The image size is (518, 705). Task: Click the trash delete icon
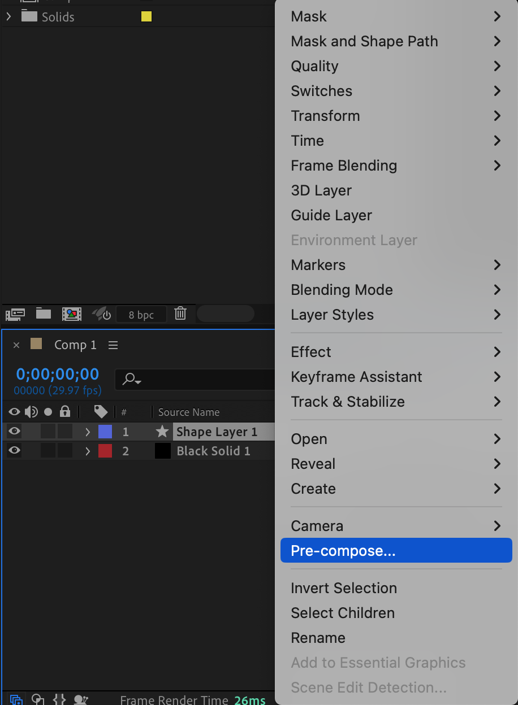click(180, 314)
